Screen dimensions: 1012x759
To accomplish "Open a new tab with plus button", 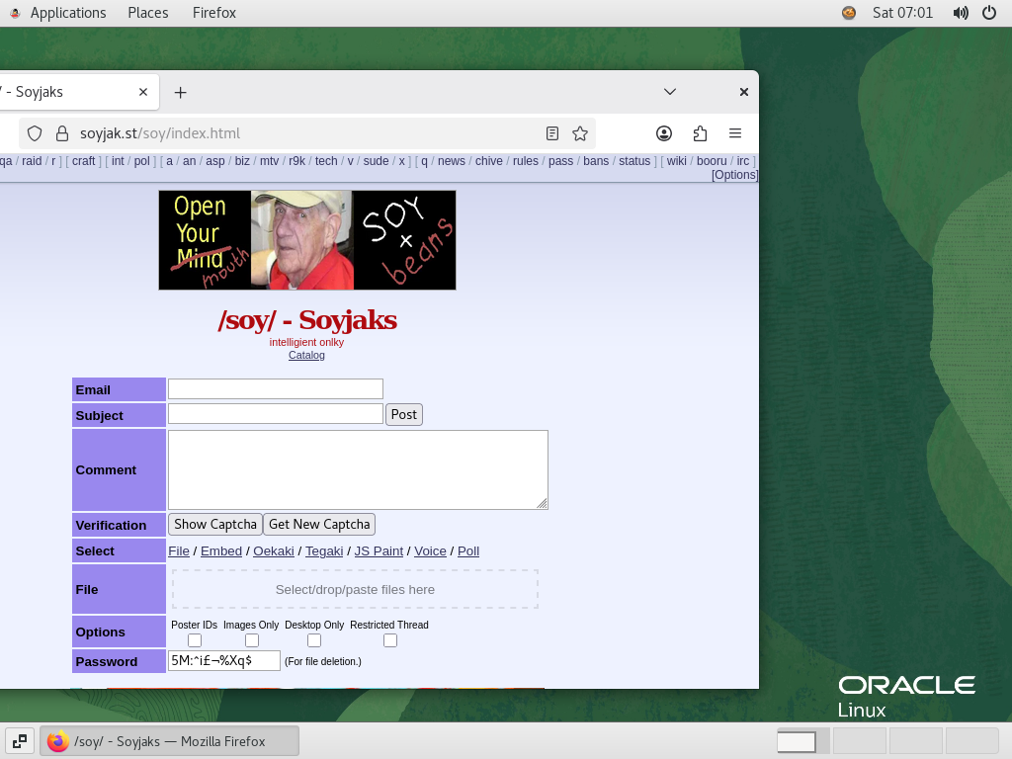I will (180, 92).
